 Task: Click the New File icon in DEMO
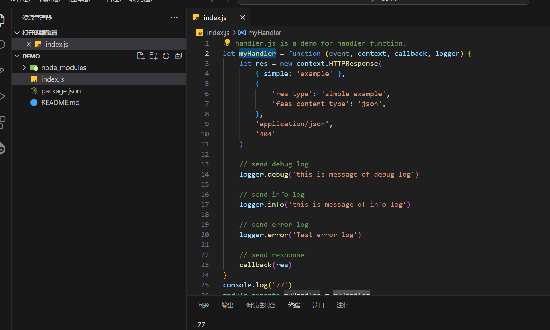coord(141,56)
